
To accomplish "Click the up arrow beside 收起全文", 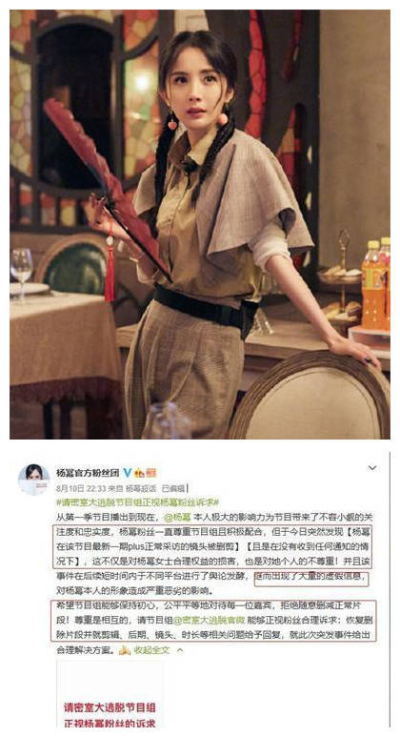I will (179, 650).
